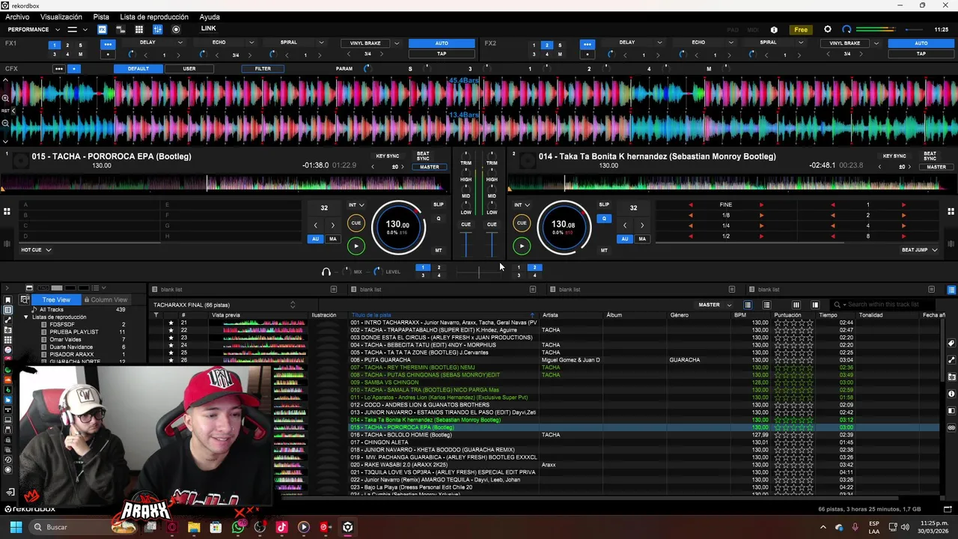The height and width of the screenshot is (539, 958).
Task: Click the crossfader slider
Action: point(479,272)
